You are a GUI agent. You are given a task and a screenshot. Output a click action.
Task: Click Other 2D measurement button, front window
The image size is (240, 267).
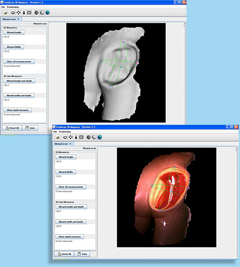[71, 187]
